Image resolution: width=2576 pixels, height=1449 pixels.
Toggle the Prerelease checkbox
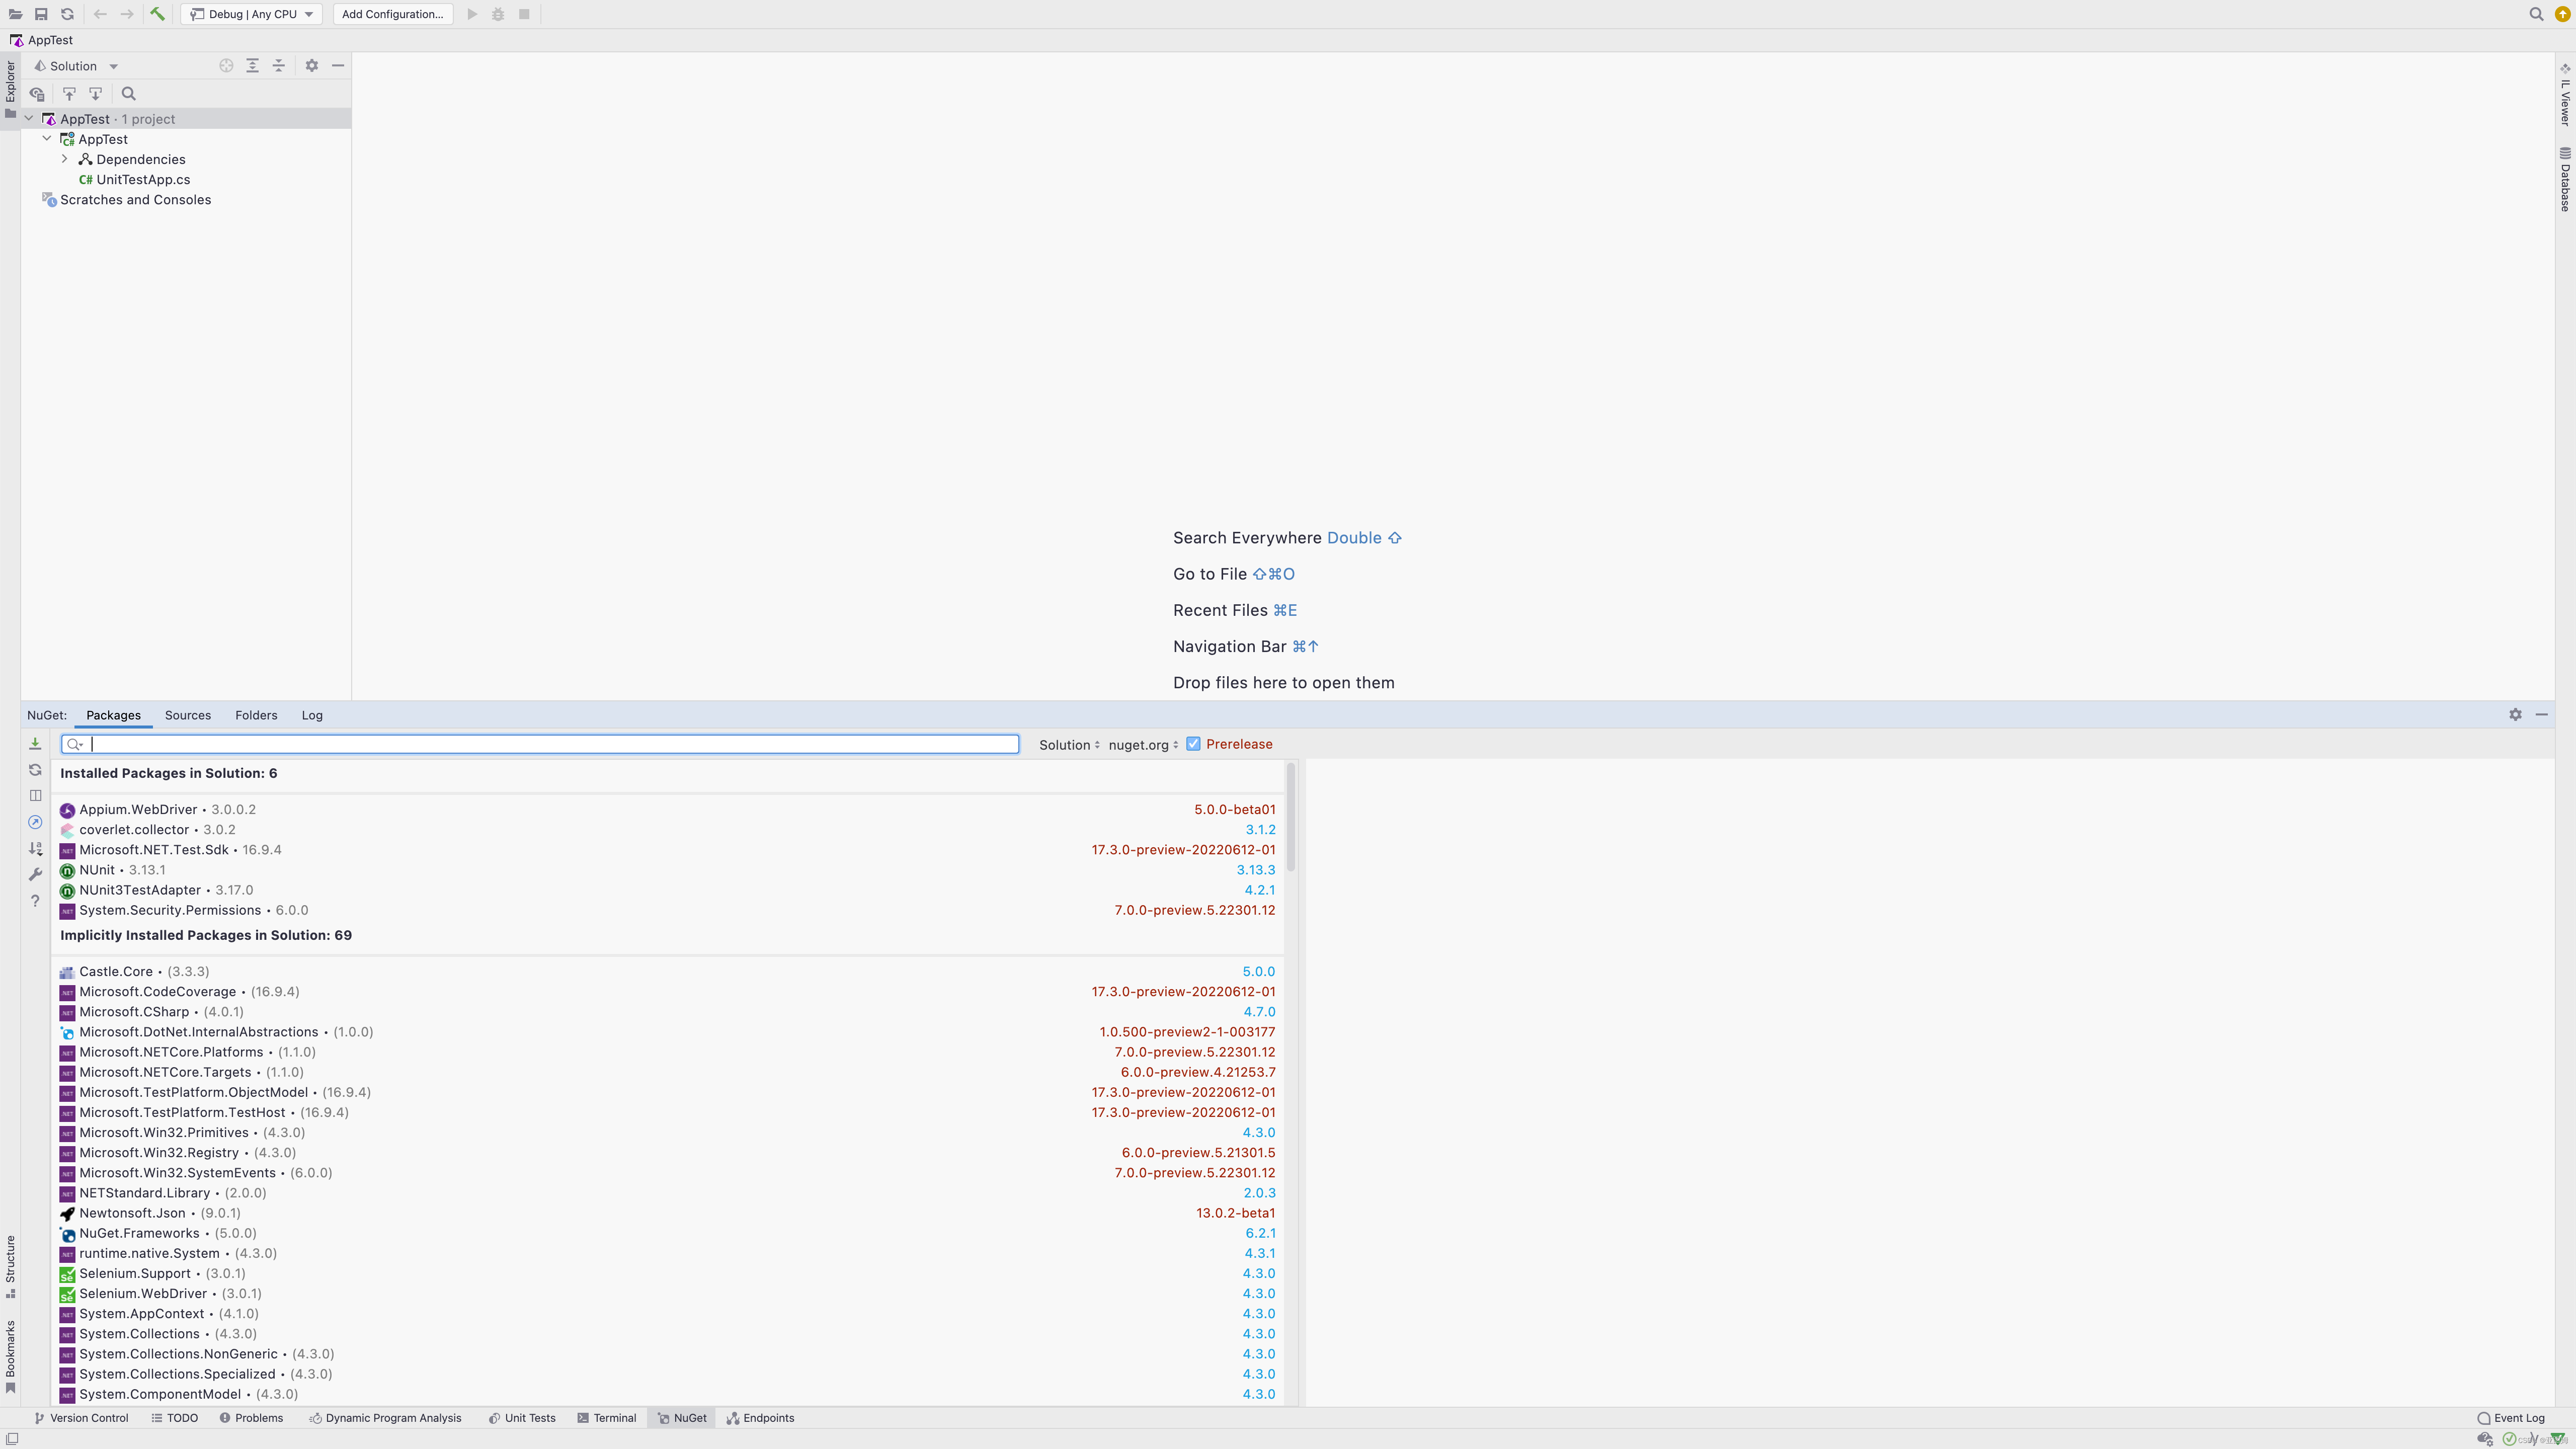coord(1193,744)
